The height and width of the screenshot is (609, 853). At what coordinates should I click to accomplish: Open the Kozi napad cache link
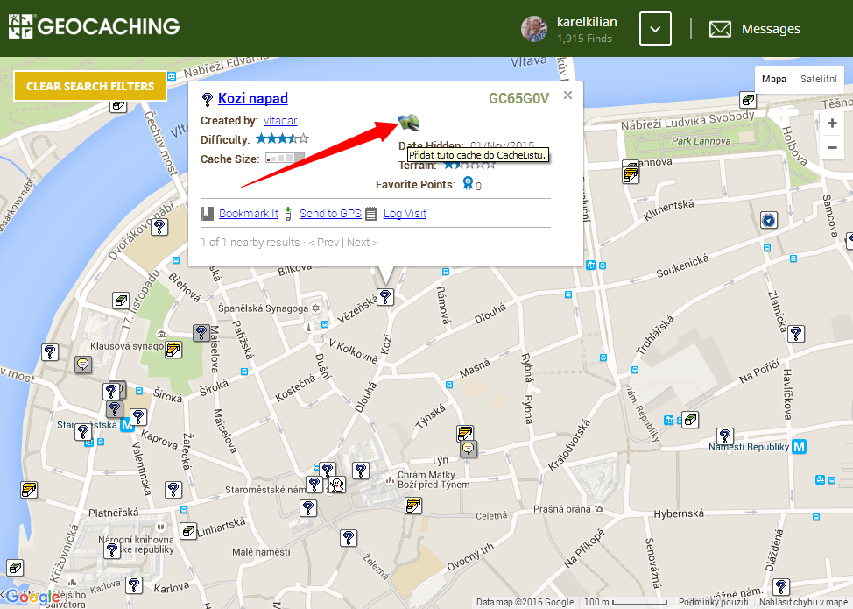[x=253, y=98]
